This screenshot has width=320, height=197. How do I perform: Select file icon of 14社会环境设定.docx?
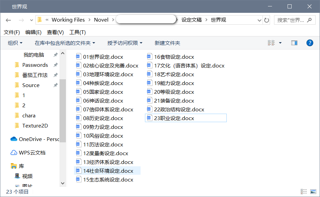pyautogui.click(x=78, y=170)
